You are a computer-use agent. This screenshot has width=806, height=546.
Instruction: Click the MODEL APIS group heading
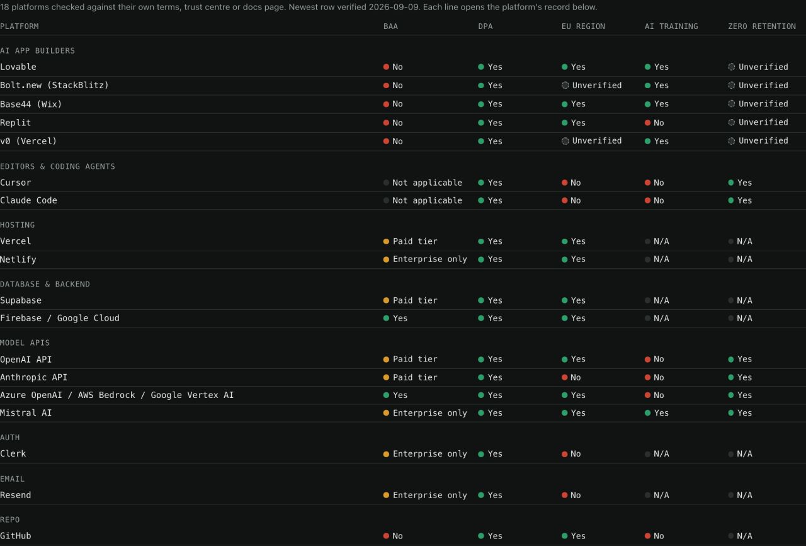(x=25, y=343)
